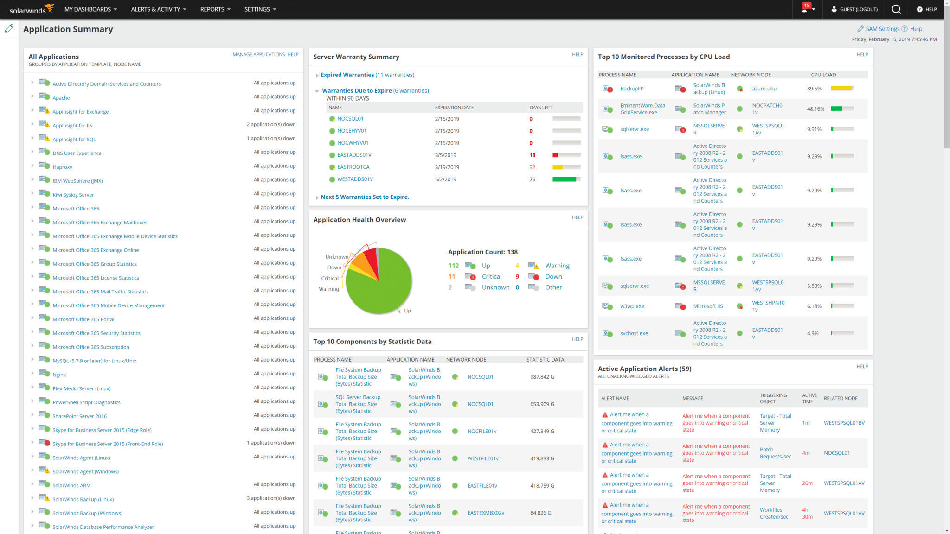Open the ALERTS & ACTIVITY menu
The height and width of the screenshot is (534, 950).
155,9
